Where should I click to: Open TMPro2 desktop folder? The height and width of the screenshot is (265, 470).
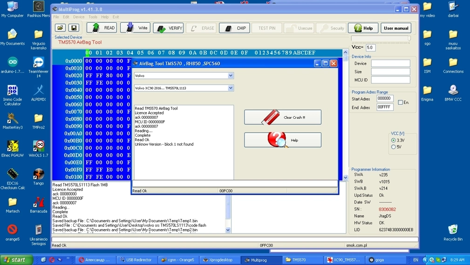click(38, 121)
